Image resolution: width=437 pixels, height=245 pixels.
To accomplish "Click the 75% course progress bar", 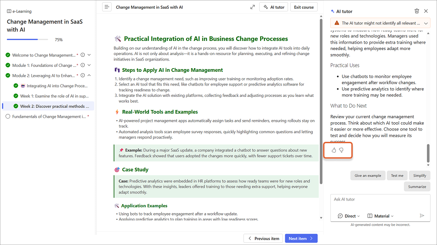I will tap(27, 40).
